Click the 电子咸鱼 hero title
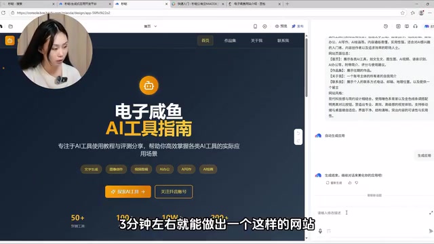 tap(149, 111)
